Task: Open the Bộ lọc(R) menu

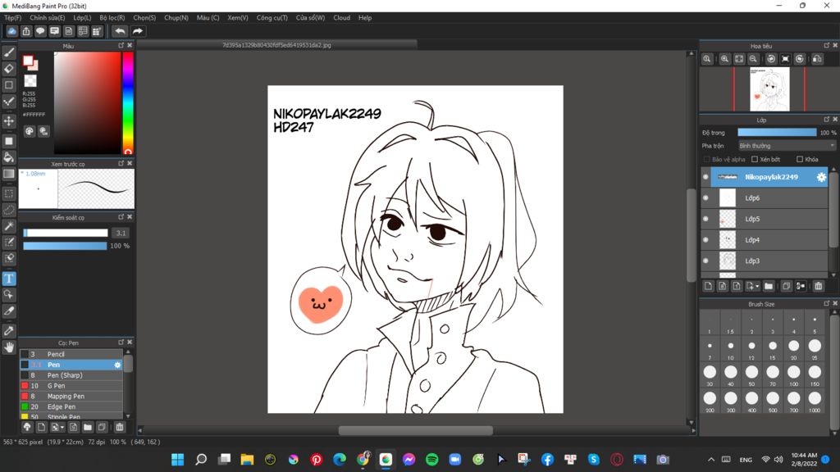Action: [x=112, y=18]
